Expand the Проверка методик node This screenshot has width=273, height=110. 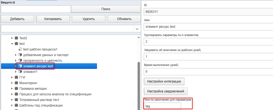12,89
